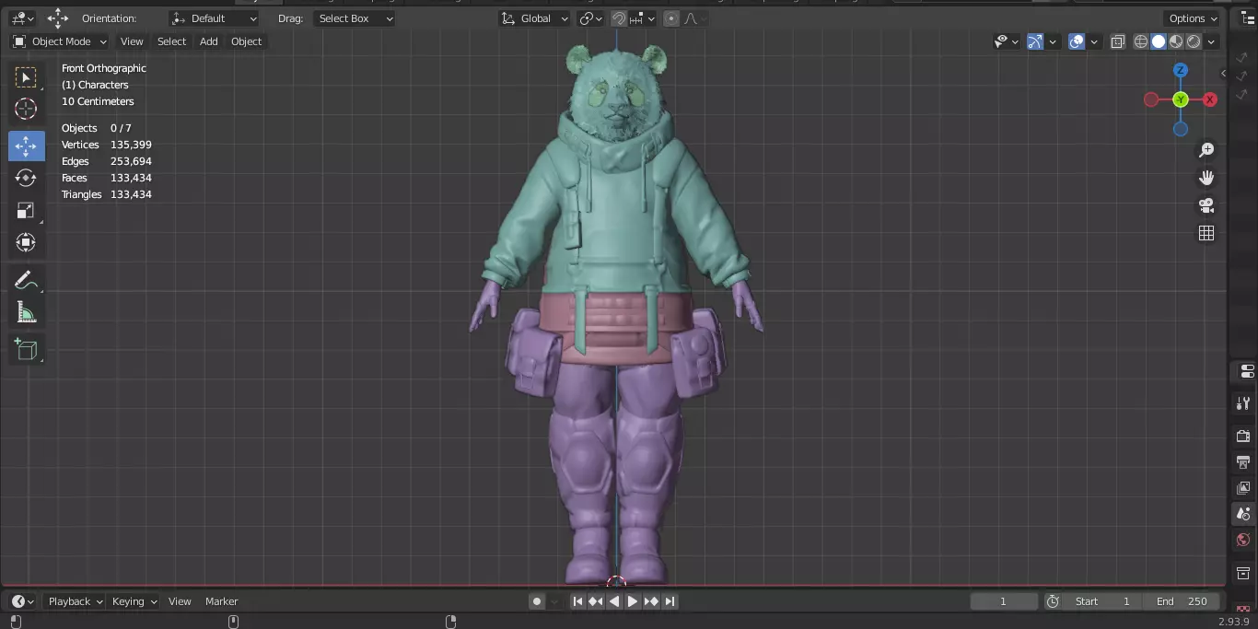Open View menu in 3D viewport header

(x=132, y=41)
